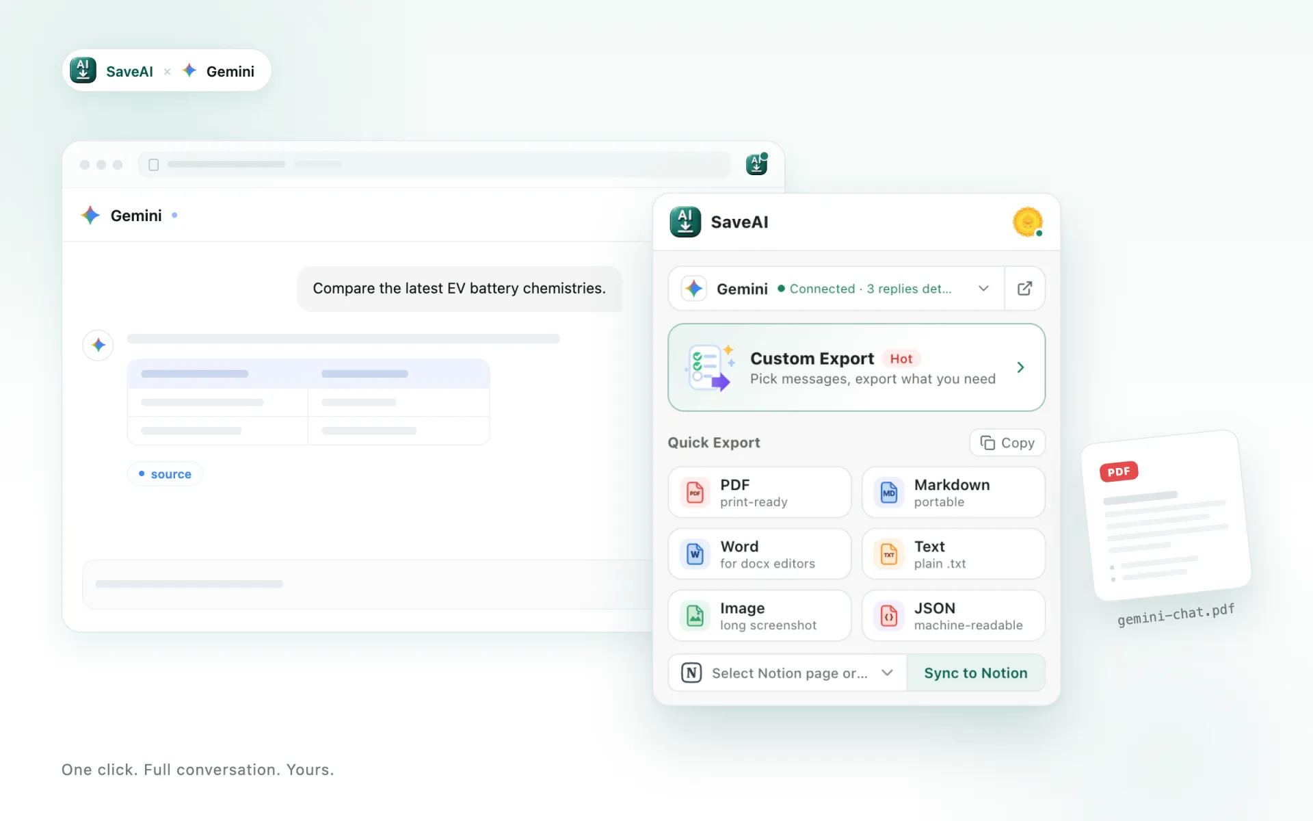Copy the conversation with the Copy button
Image resolution: width=1313 pixels, height=821 pixels.
[x=1007, y=443]
